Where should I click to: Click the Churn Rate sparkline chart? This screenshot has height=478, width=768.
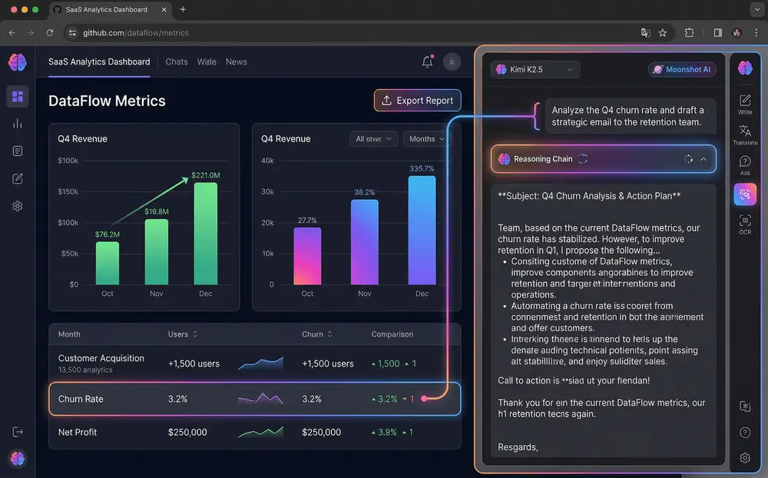coord(260,399)
